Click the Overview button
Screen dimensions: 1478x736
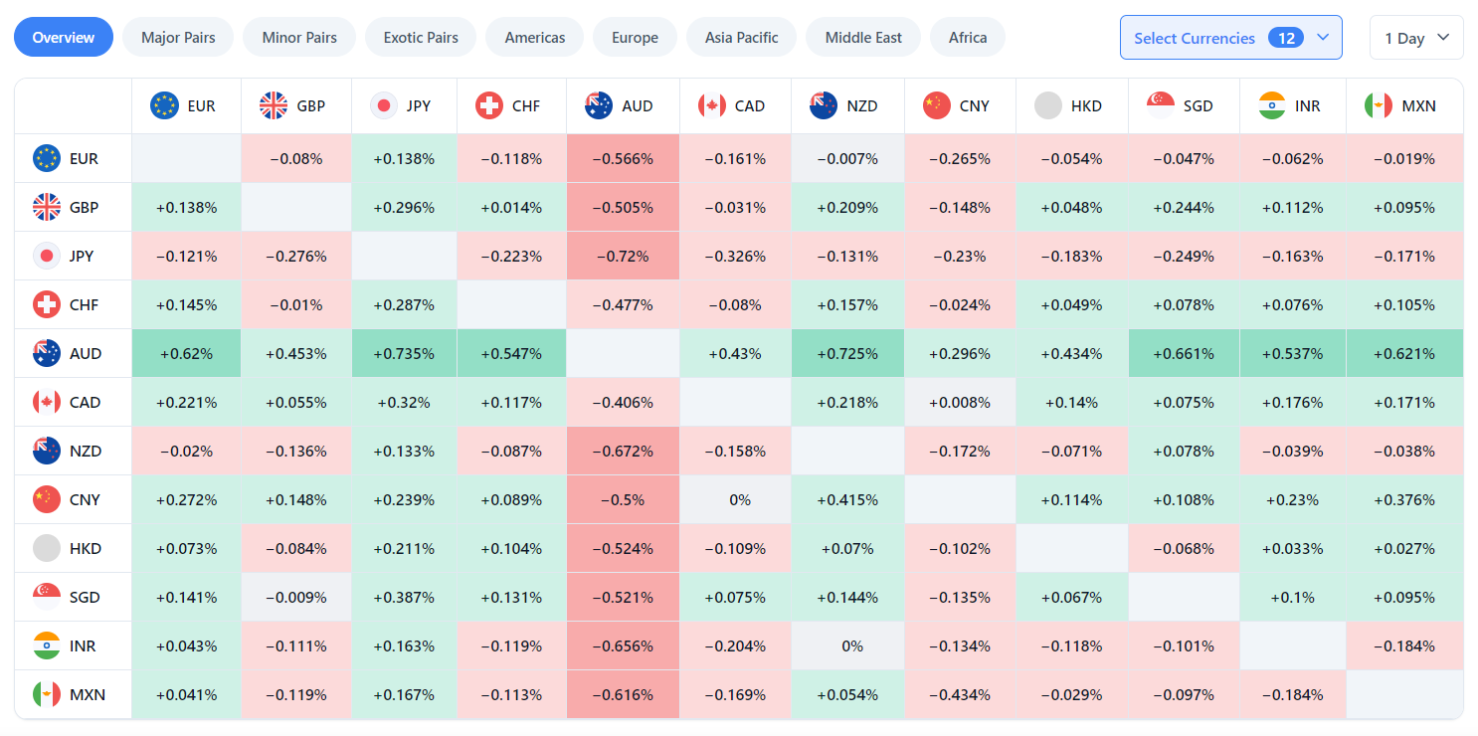(64, 37)
